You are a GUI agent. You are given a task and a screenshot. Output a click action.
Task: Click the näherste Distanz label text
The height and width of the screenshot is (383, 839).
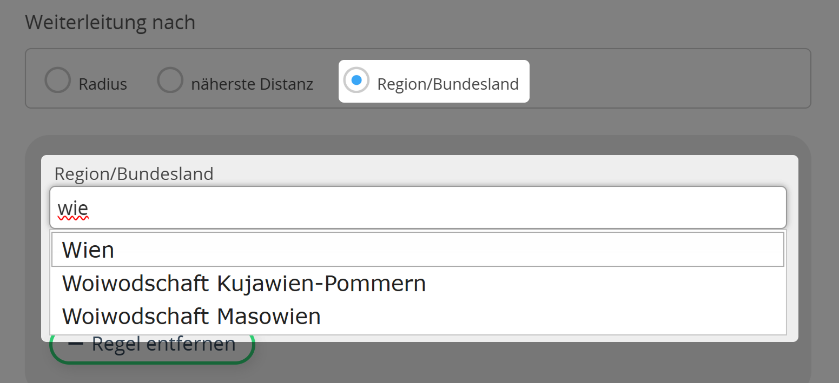253,83
